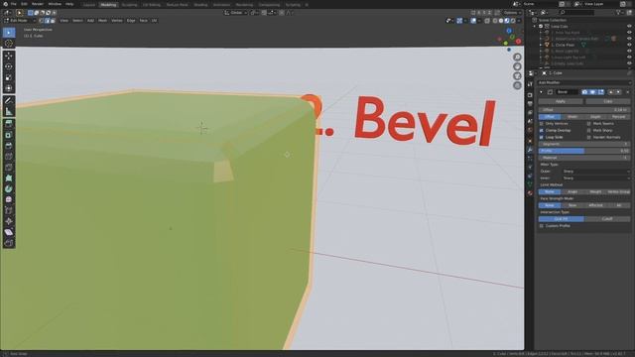This screenshot has height=357, width=635.
Task: Select the Smooth tool
Action: 9,199
